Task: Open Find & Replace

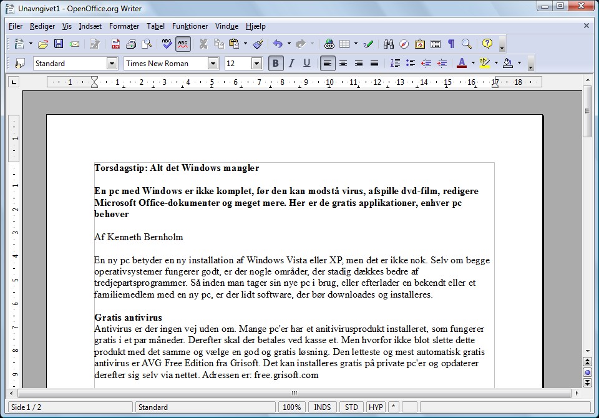Action: 389,44
